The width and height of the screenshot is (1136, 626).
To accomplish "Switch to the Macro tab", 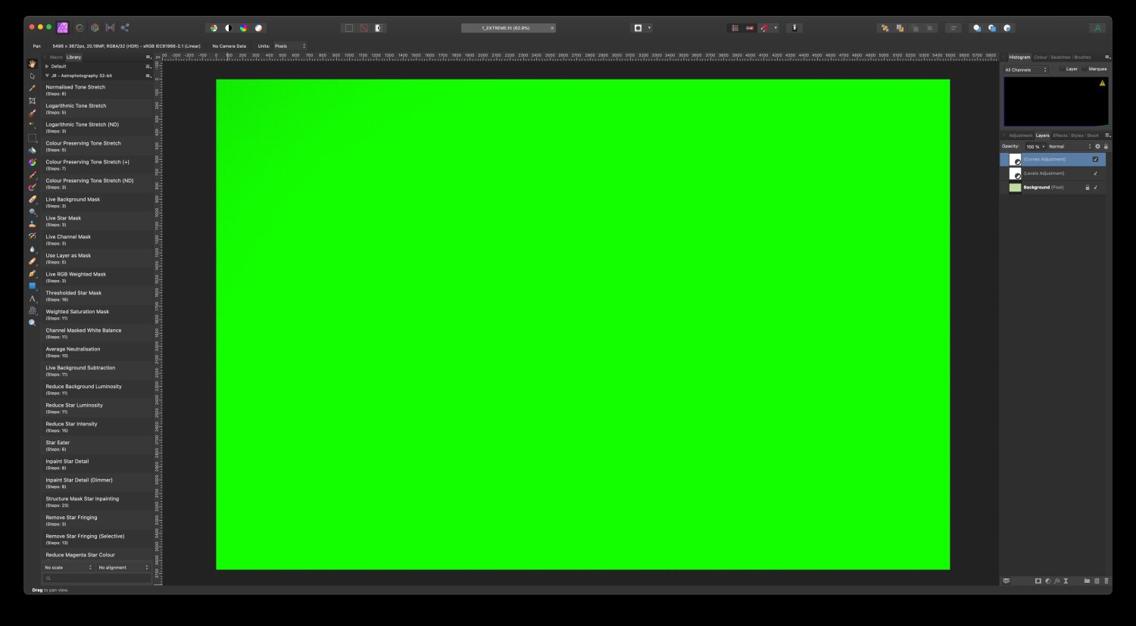I will (x=58, y=57).
